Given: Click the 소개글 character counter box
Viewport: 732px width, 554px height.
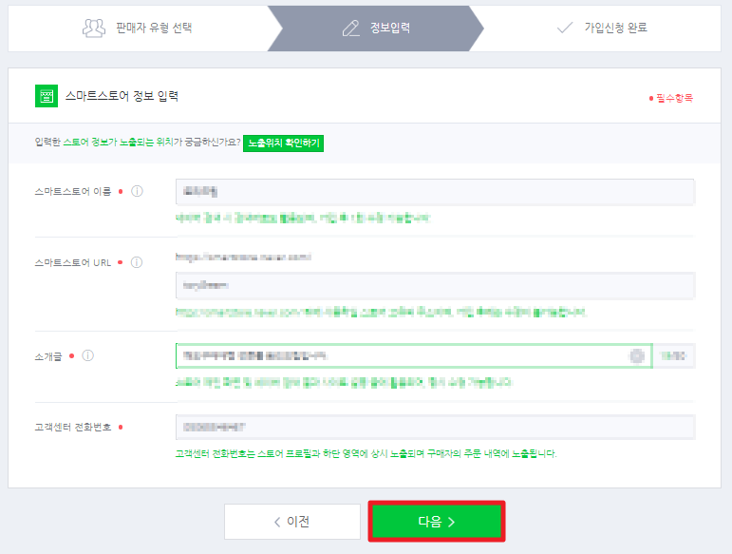Looking at the screenshot, I should pos(674,356).
